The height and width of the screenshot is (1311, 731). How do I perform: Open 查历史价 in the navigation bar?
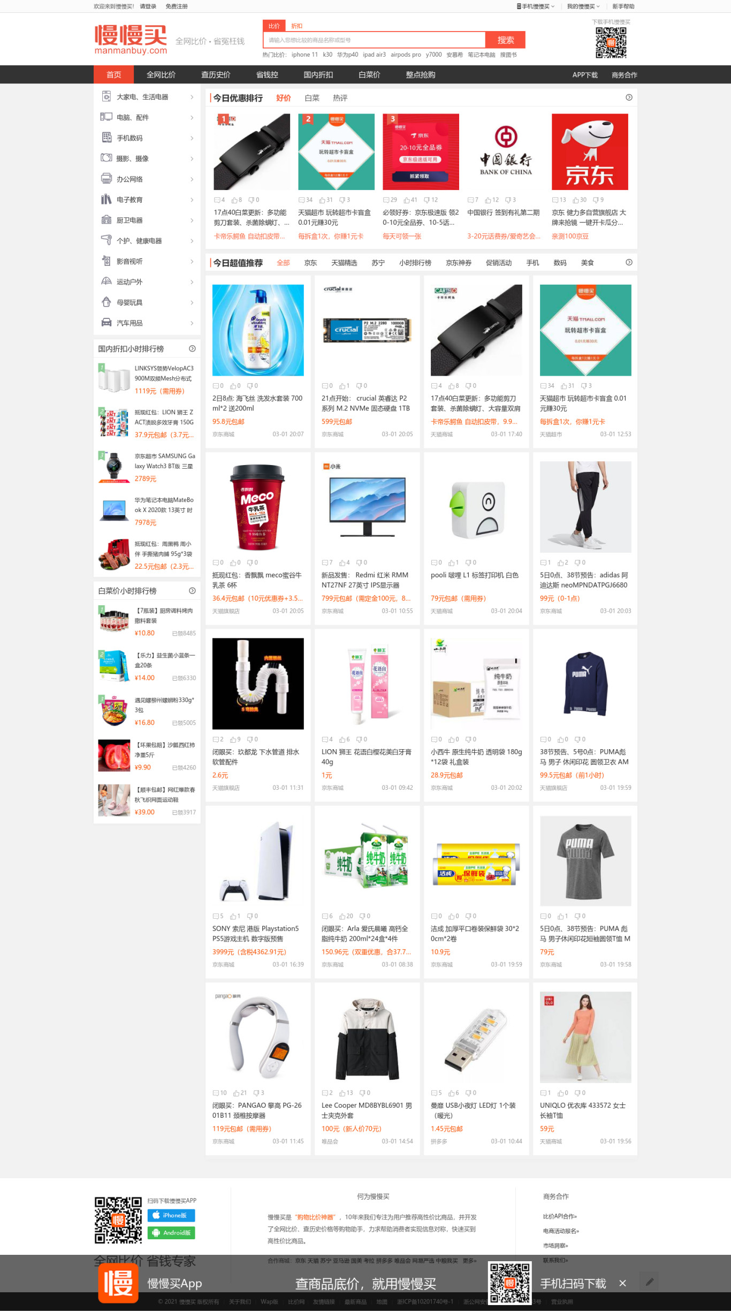click(x=216, y=75)
